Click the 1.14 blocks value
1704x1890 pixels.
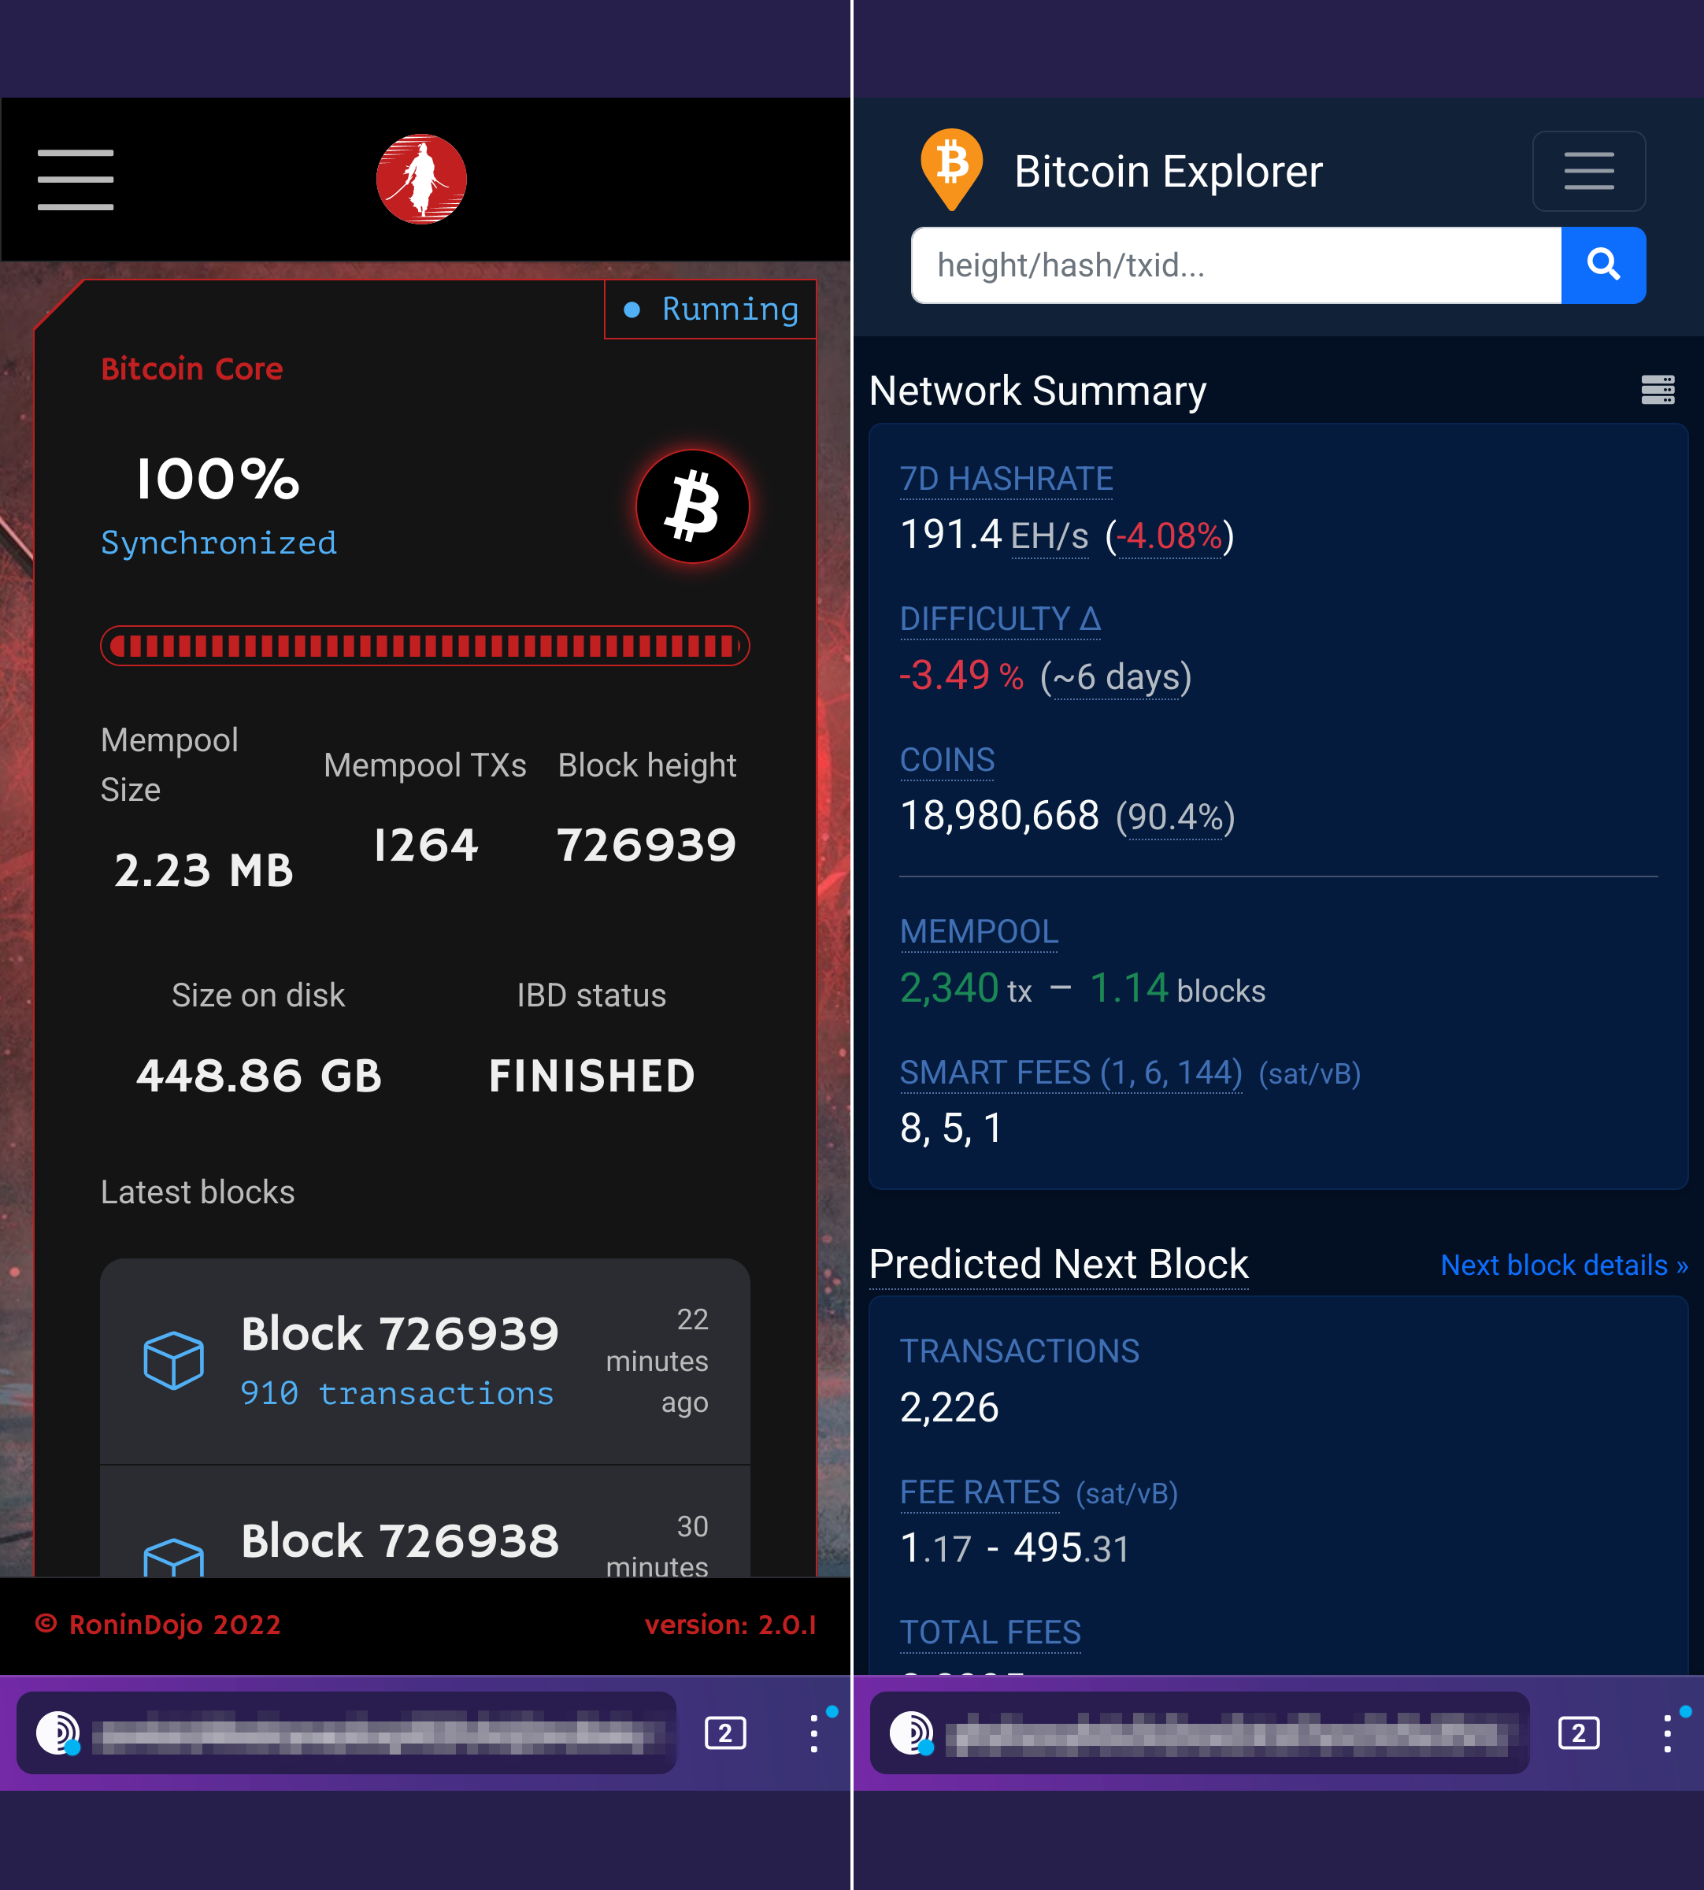click(1178, 988)
